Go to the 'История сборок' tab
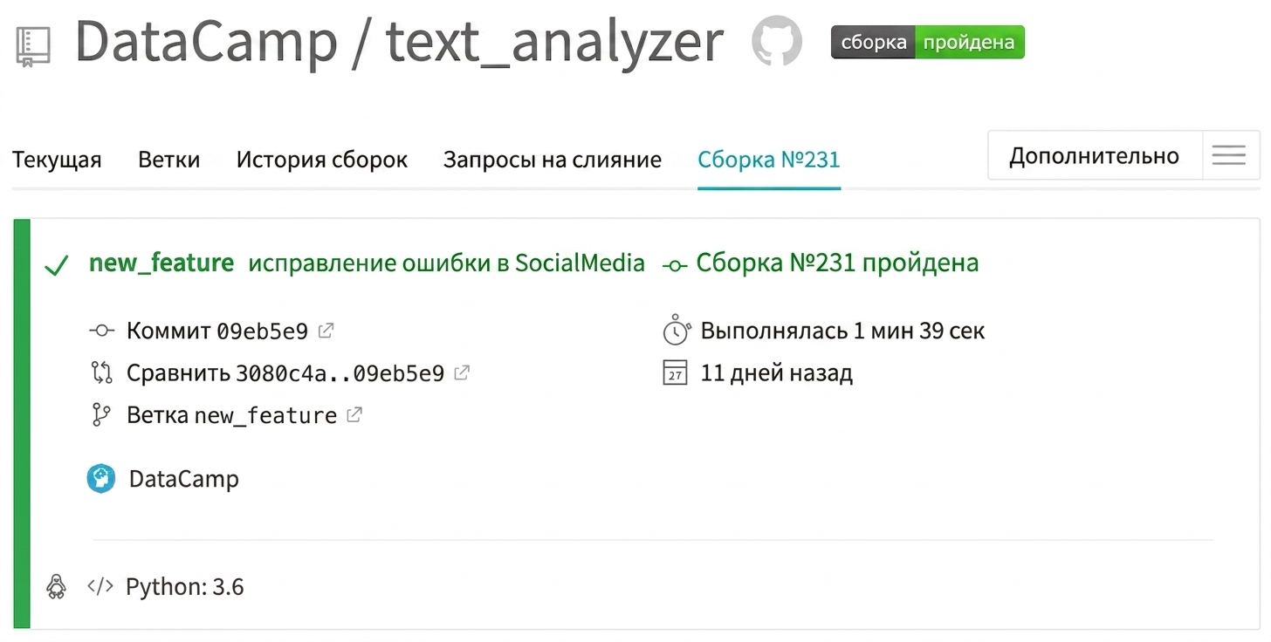This screenshot has height=642, width=1271. [322, 160]
